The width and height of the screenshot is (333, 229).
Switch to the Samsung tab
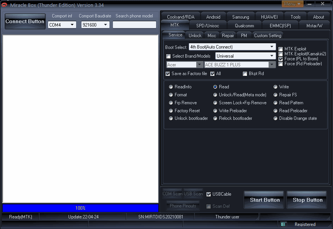coord(241,17)
